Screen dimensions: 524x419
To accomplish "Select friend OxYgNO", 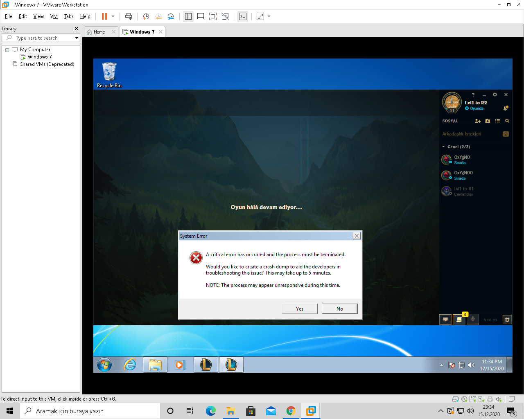I will [x=475, y=160].
